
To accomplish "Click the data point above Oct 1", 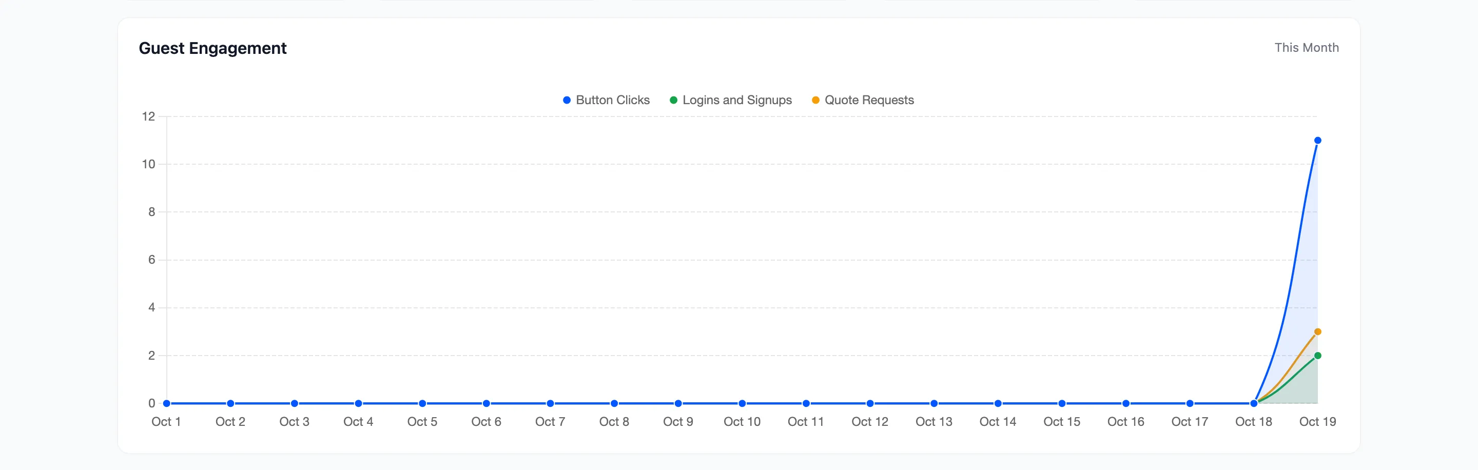I will pos(166,403).
